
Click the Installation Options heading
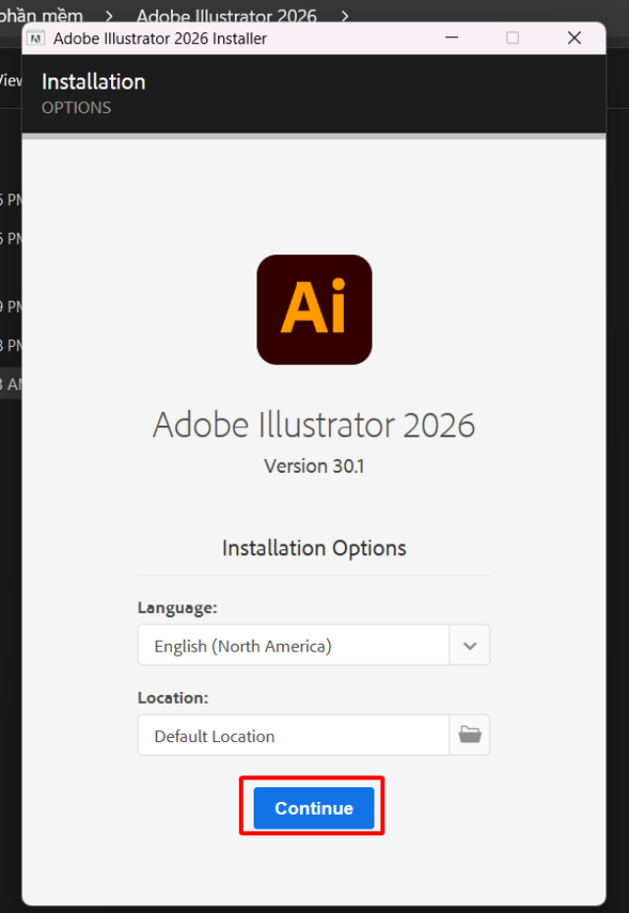314,548
